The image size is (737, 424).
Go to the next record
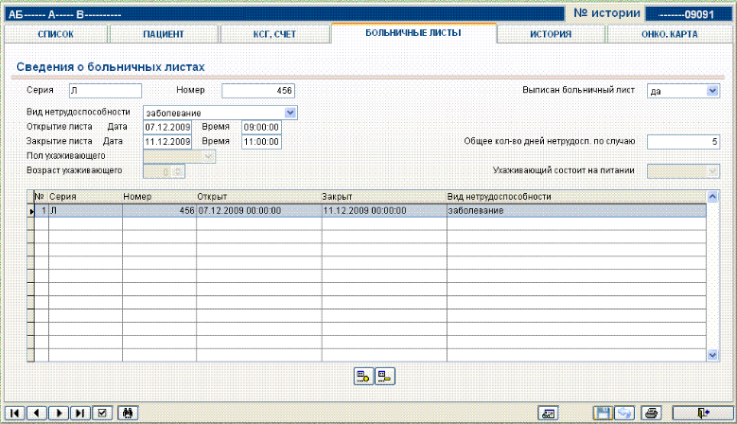tap(59, 413)
